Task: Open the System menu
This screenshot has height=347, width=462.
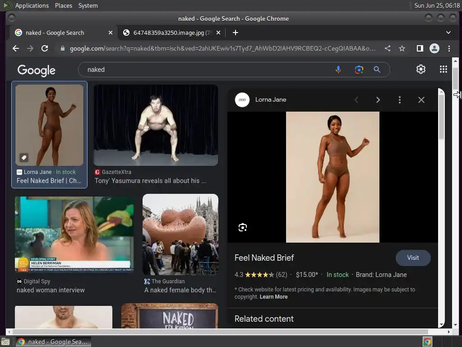Action: click(88, 5)
